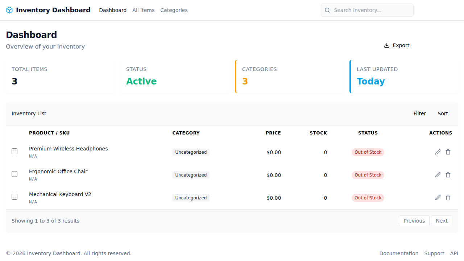Switch to the Categories nav item
Image resolution: width=464 pixels, height=261 pixels.
click(174, 10)
